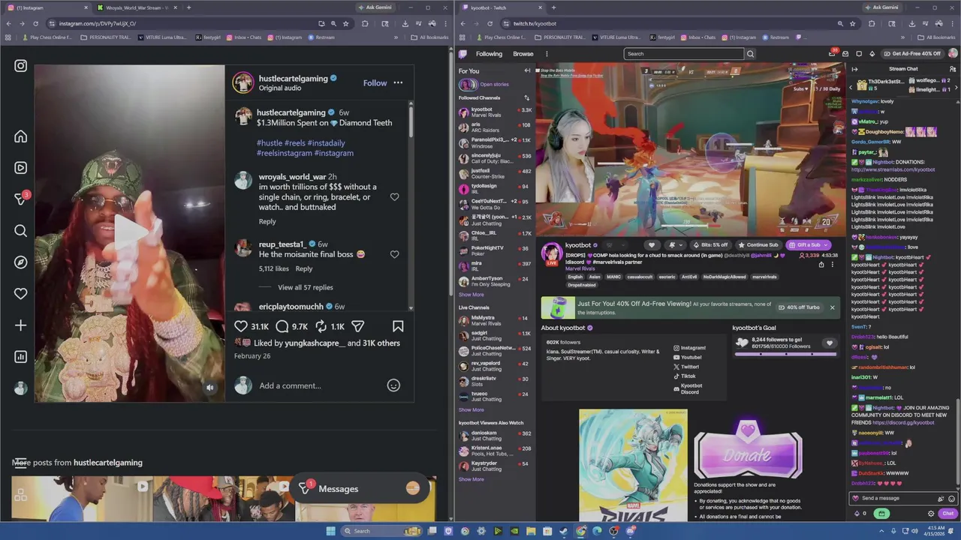Follow hustlecartelgaming
The width and height of the screenshot is (961, 540).
[x=375, y=83]
